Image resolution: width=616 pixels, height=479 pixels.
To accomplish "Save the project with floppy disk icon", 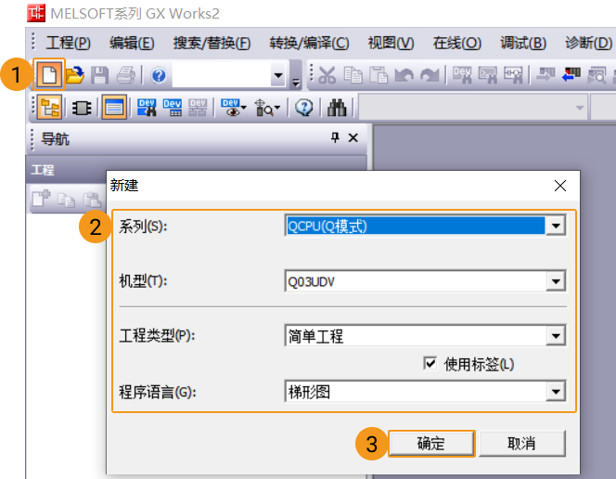I will point(100,74).
